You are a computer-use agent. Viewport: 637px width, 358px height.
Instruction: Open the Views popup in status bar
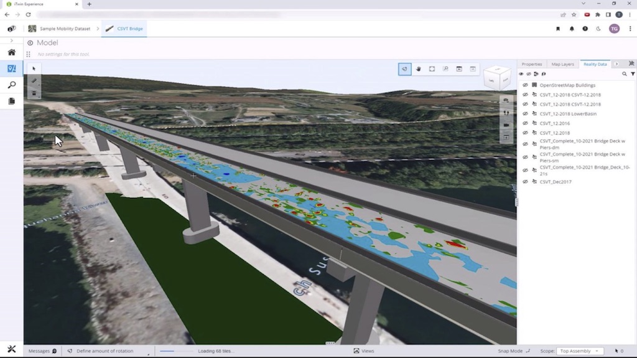tap(363, 351)
